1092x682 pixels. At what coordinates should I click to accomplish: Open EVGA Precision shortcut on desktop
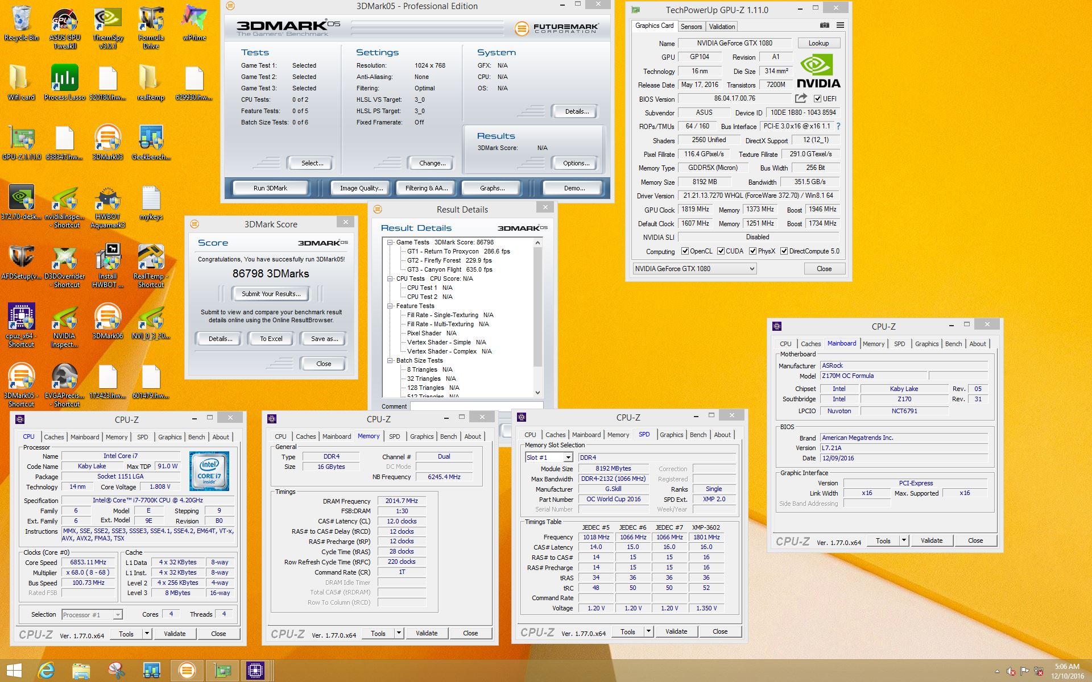coord(64,385)
